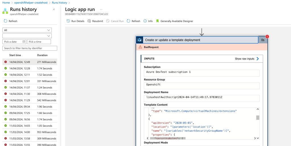Click the BadRequest error message
The height and width of the screenshot is (146, 291).
tap(151, 47)
